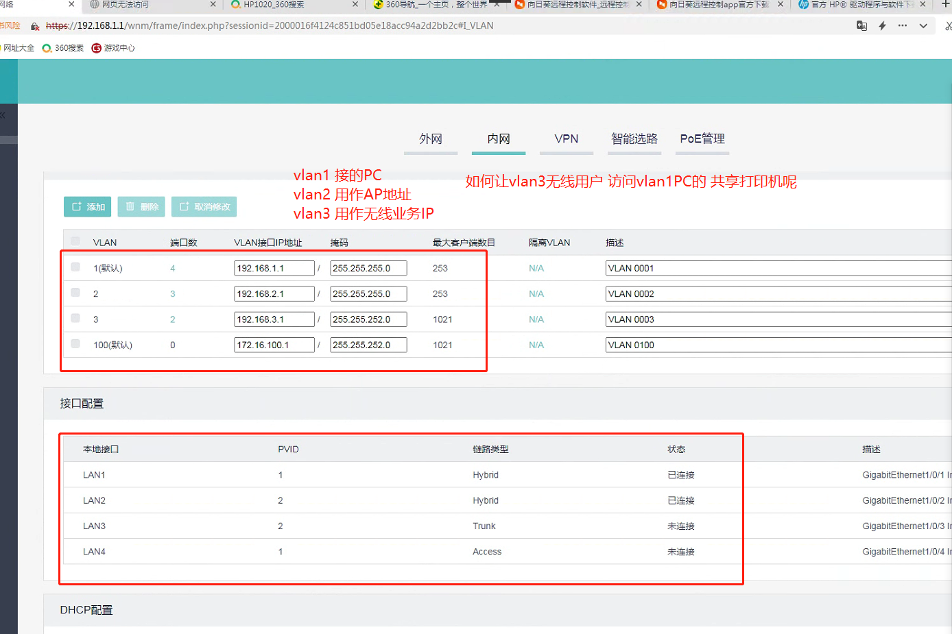The image size is (952, 634).
Task: Click the IP field showing 172.16.100.1
Action: coord(274,345)
